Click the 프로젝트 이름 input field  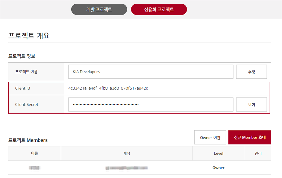(x=151, y=72)
